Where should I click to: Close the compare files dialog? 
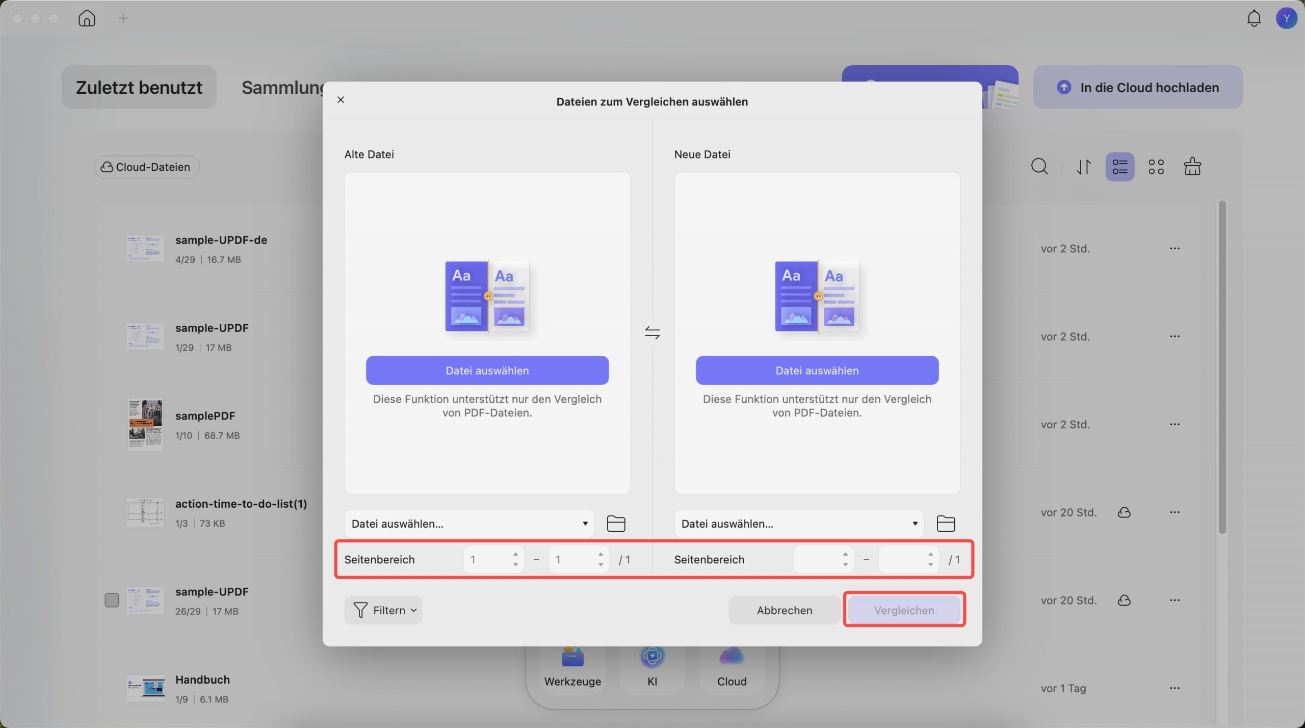[x=341, y=100]
